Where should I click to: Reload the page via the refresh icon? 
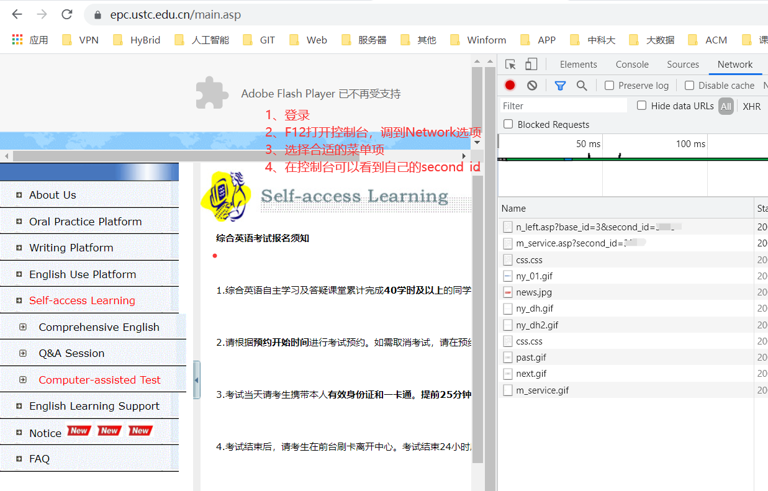(x=66, y=14)
